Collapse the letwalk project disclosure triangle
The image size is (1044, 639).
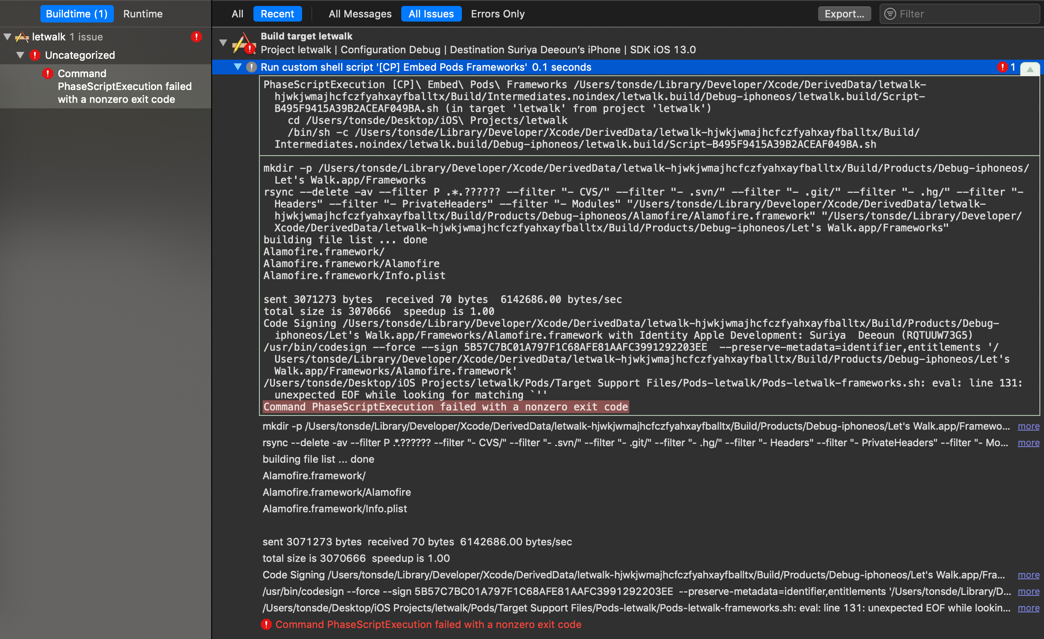click(x=7, y=37)
